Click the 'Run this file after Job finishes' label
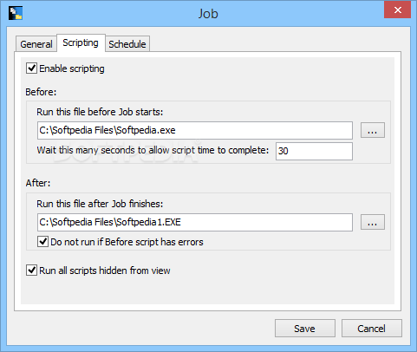The image size is (417, 352). [100, 204]
